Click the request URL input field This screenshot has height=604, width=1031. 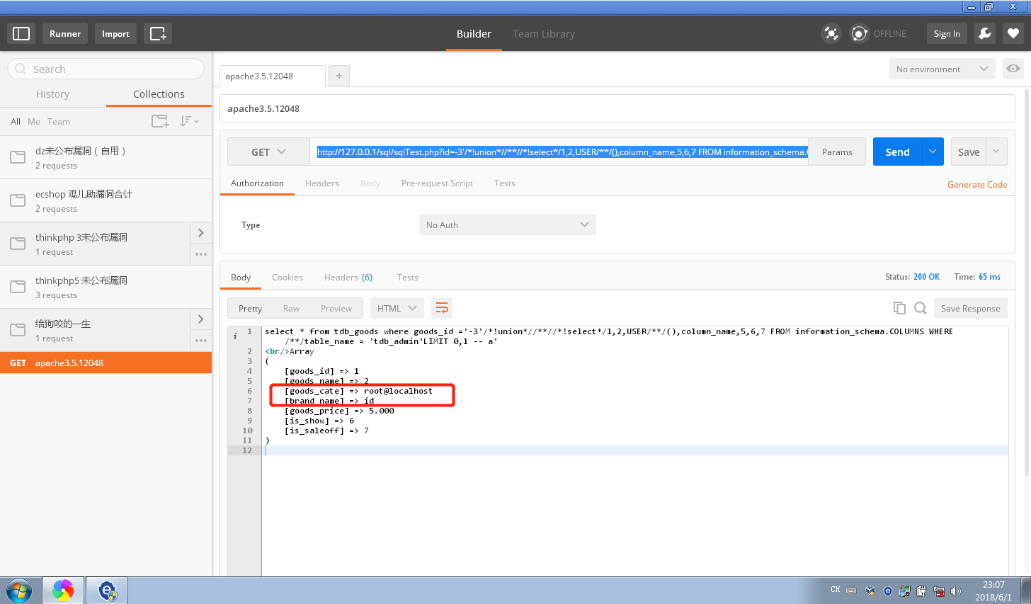(559, 152)
